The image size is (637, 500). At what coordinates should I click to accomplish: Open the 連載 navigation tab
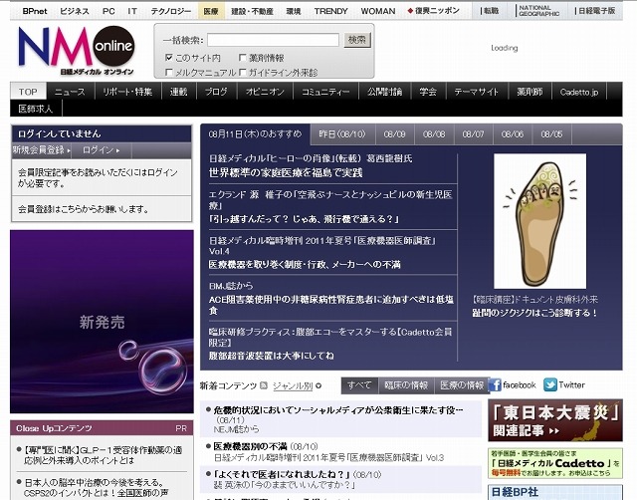coord(179,92)
